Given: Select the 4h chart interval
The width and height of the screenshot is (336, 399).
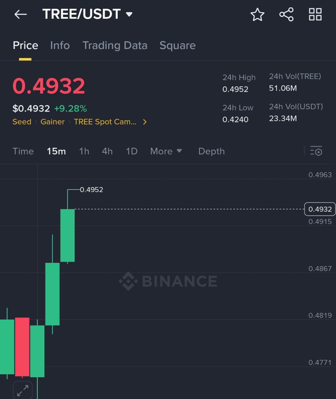Looking at the screenshot, I should 107,151.
